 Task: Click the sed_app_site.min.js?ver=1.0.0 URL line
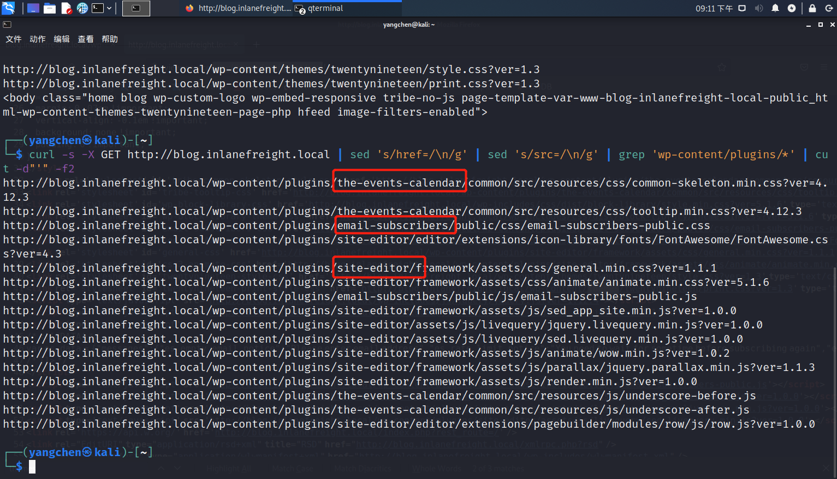coord(370,310)
